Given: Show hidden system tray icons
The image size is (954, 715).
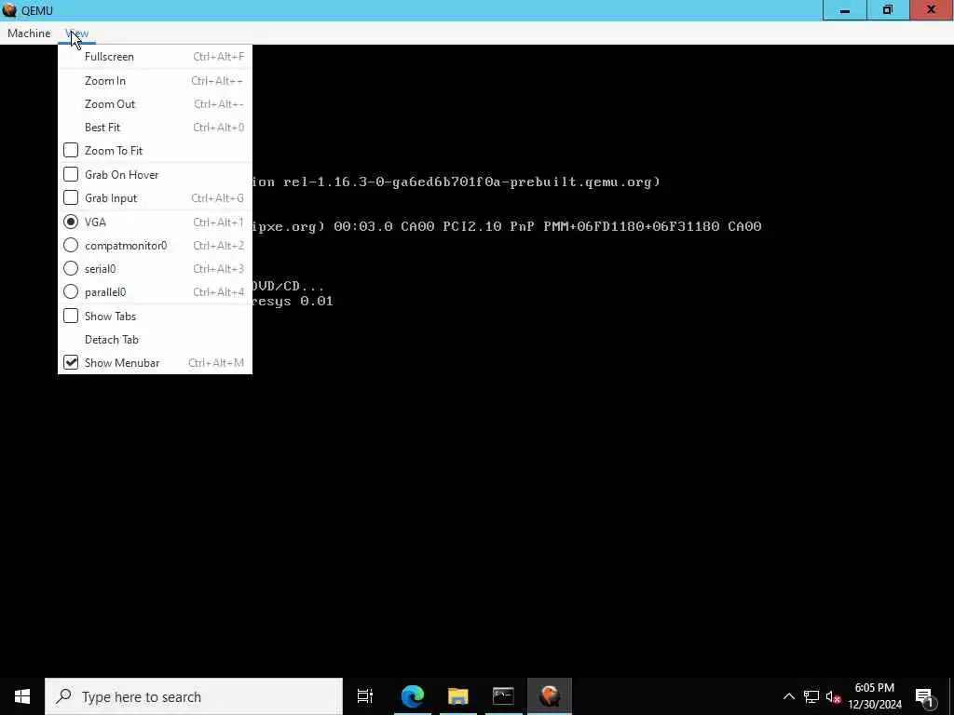Looking at the screenshot, I should pos(788,696).
